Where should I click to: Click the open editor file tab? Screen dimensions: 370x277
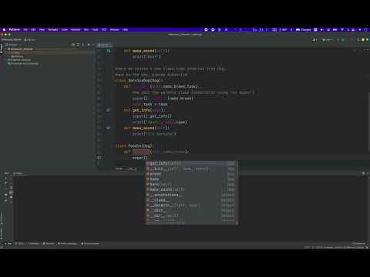point(104,45)
